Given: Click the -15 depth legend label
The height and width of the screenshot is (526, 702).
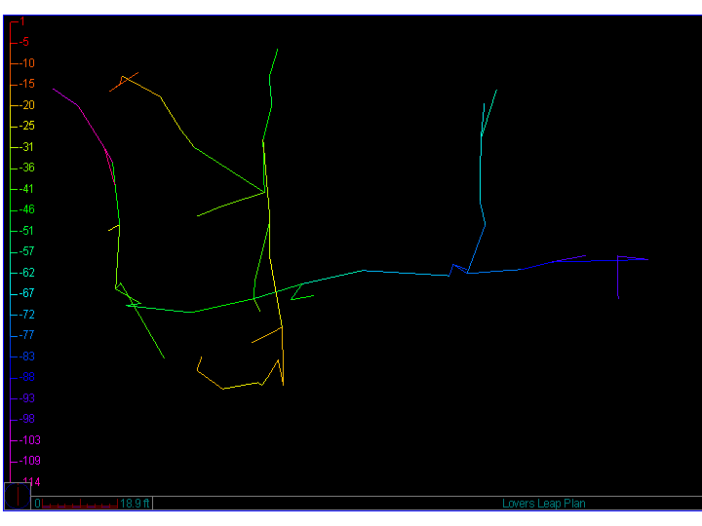Looking at the screenshot, I should 27,84.
